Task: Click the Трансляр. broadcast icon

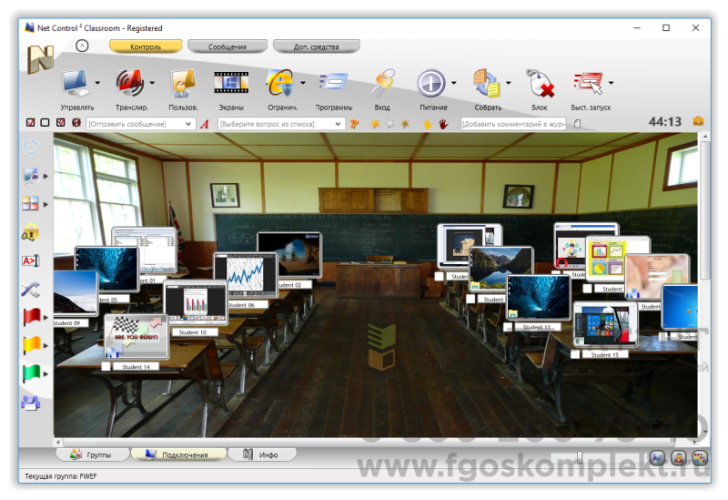Action: 130,85
